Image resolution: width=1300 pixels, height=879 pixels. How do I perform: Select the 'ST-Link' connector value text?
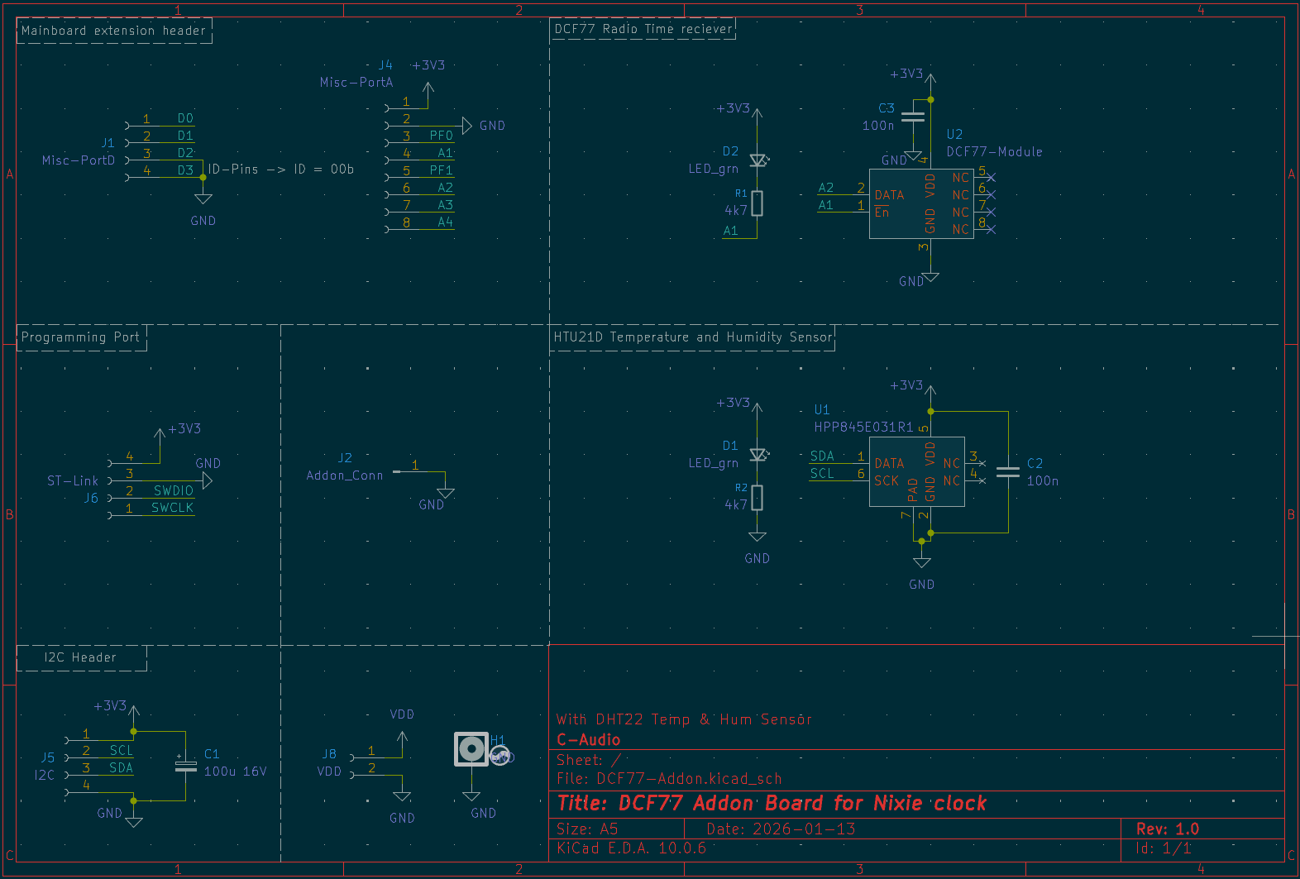click(73, 481)
